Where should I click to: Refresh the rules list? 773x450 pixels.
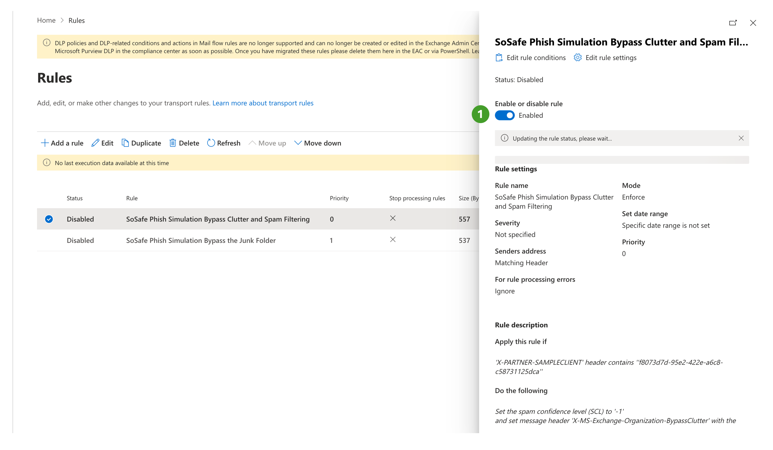point(224,143)
